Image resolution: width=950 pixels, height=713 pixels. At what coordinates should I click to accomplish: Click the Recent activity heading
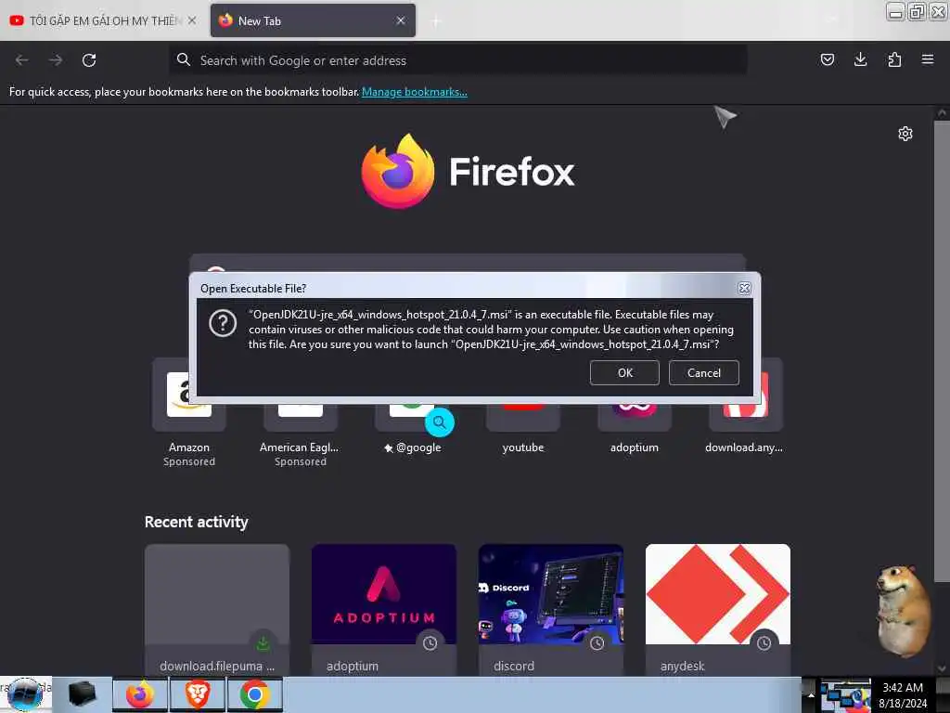(x=197, y=522)
